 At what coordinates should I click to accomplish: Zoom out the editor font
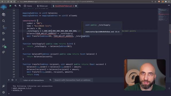[x=15, y=6]
